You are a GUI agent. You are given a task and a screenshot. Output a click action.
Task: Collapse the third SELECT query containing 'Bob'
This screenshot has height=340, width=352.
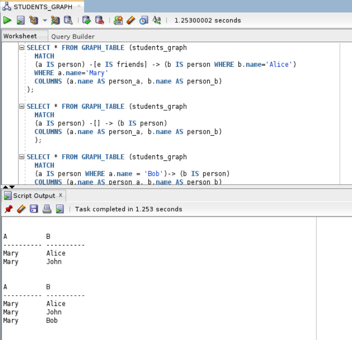21,157
